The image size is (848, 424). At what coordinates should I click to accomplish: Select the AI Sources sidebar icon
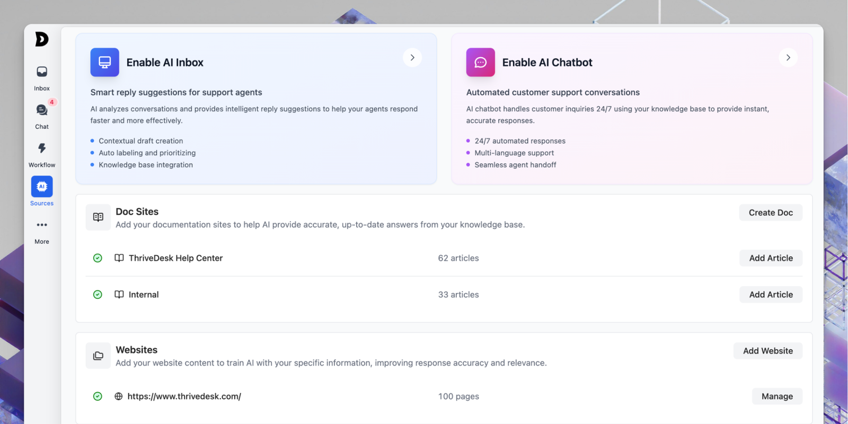pyautogui.click(x=42, y=187)
